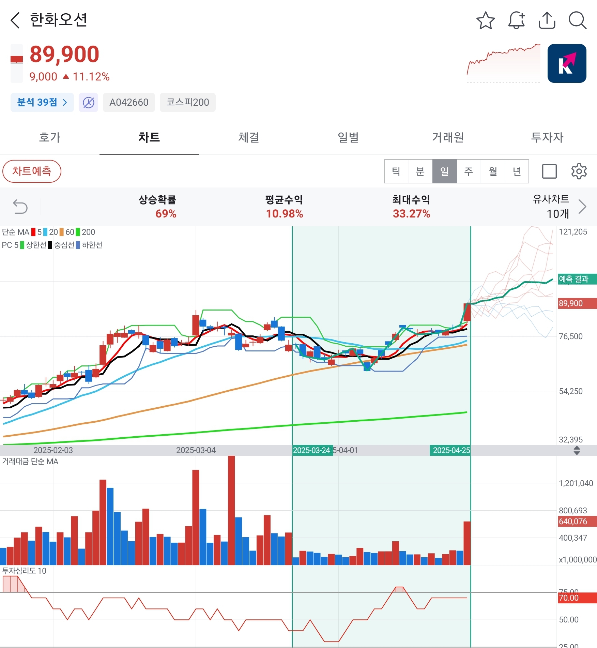Open the 일별 tab

(348, 137)
